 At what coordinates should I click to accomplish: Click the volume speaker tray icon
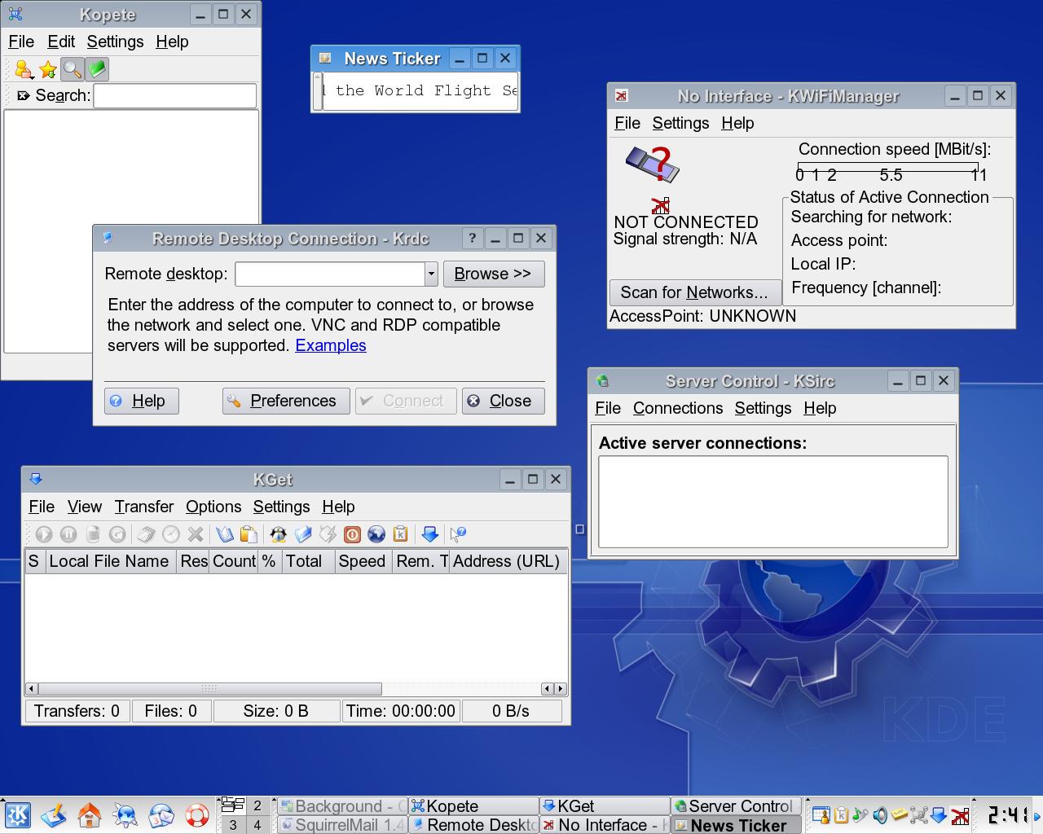pos(880,815)
